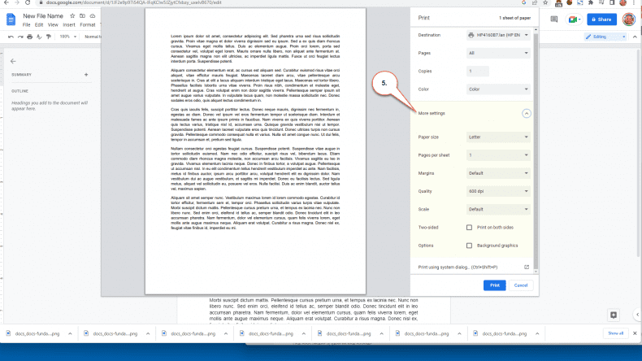Click the Copies input field

(x=477, y=72)
